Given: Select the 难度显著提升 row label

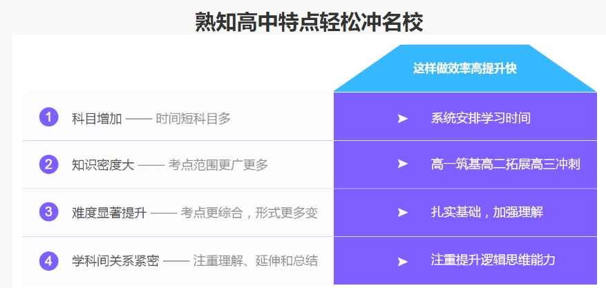Looking at the screenshot, I should (109, 213).
